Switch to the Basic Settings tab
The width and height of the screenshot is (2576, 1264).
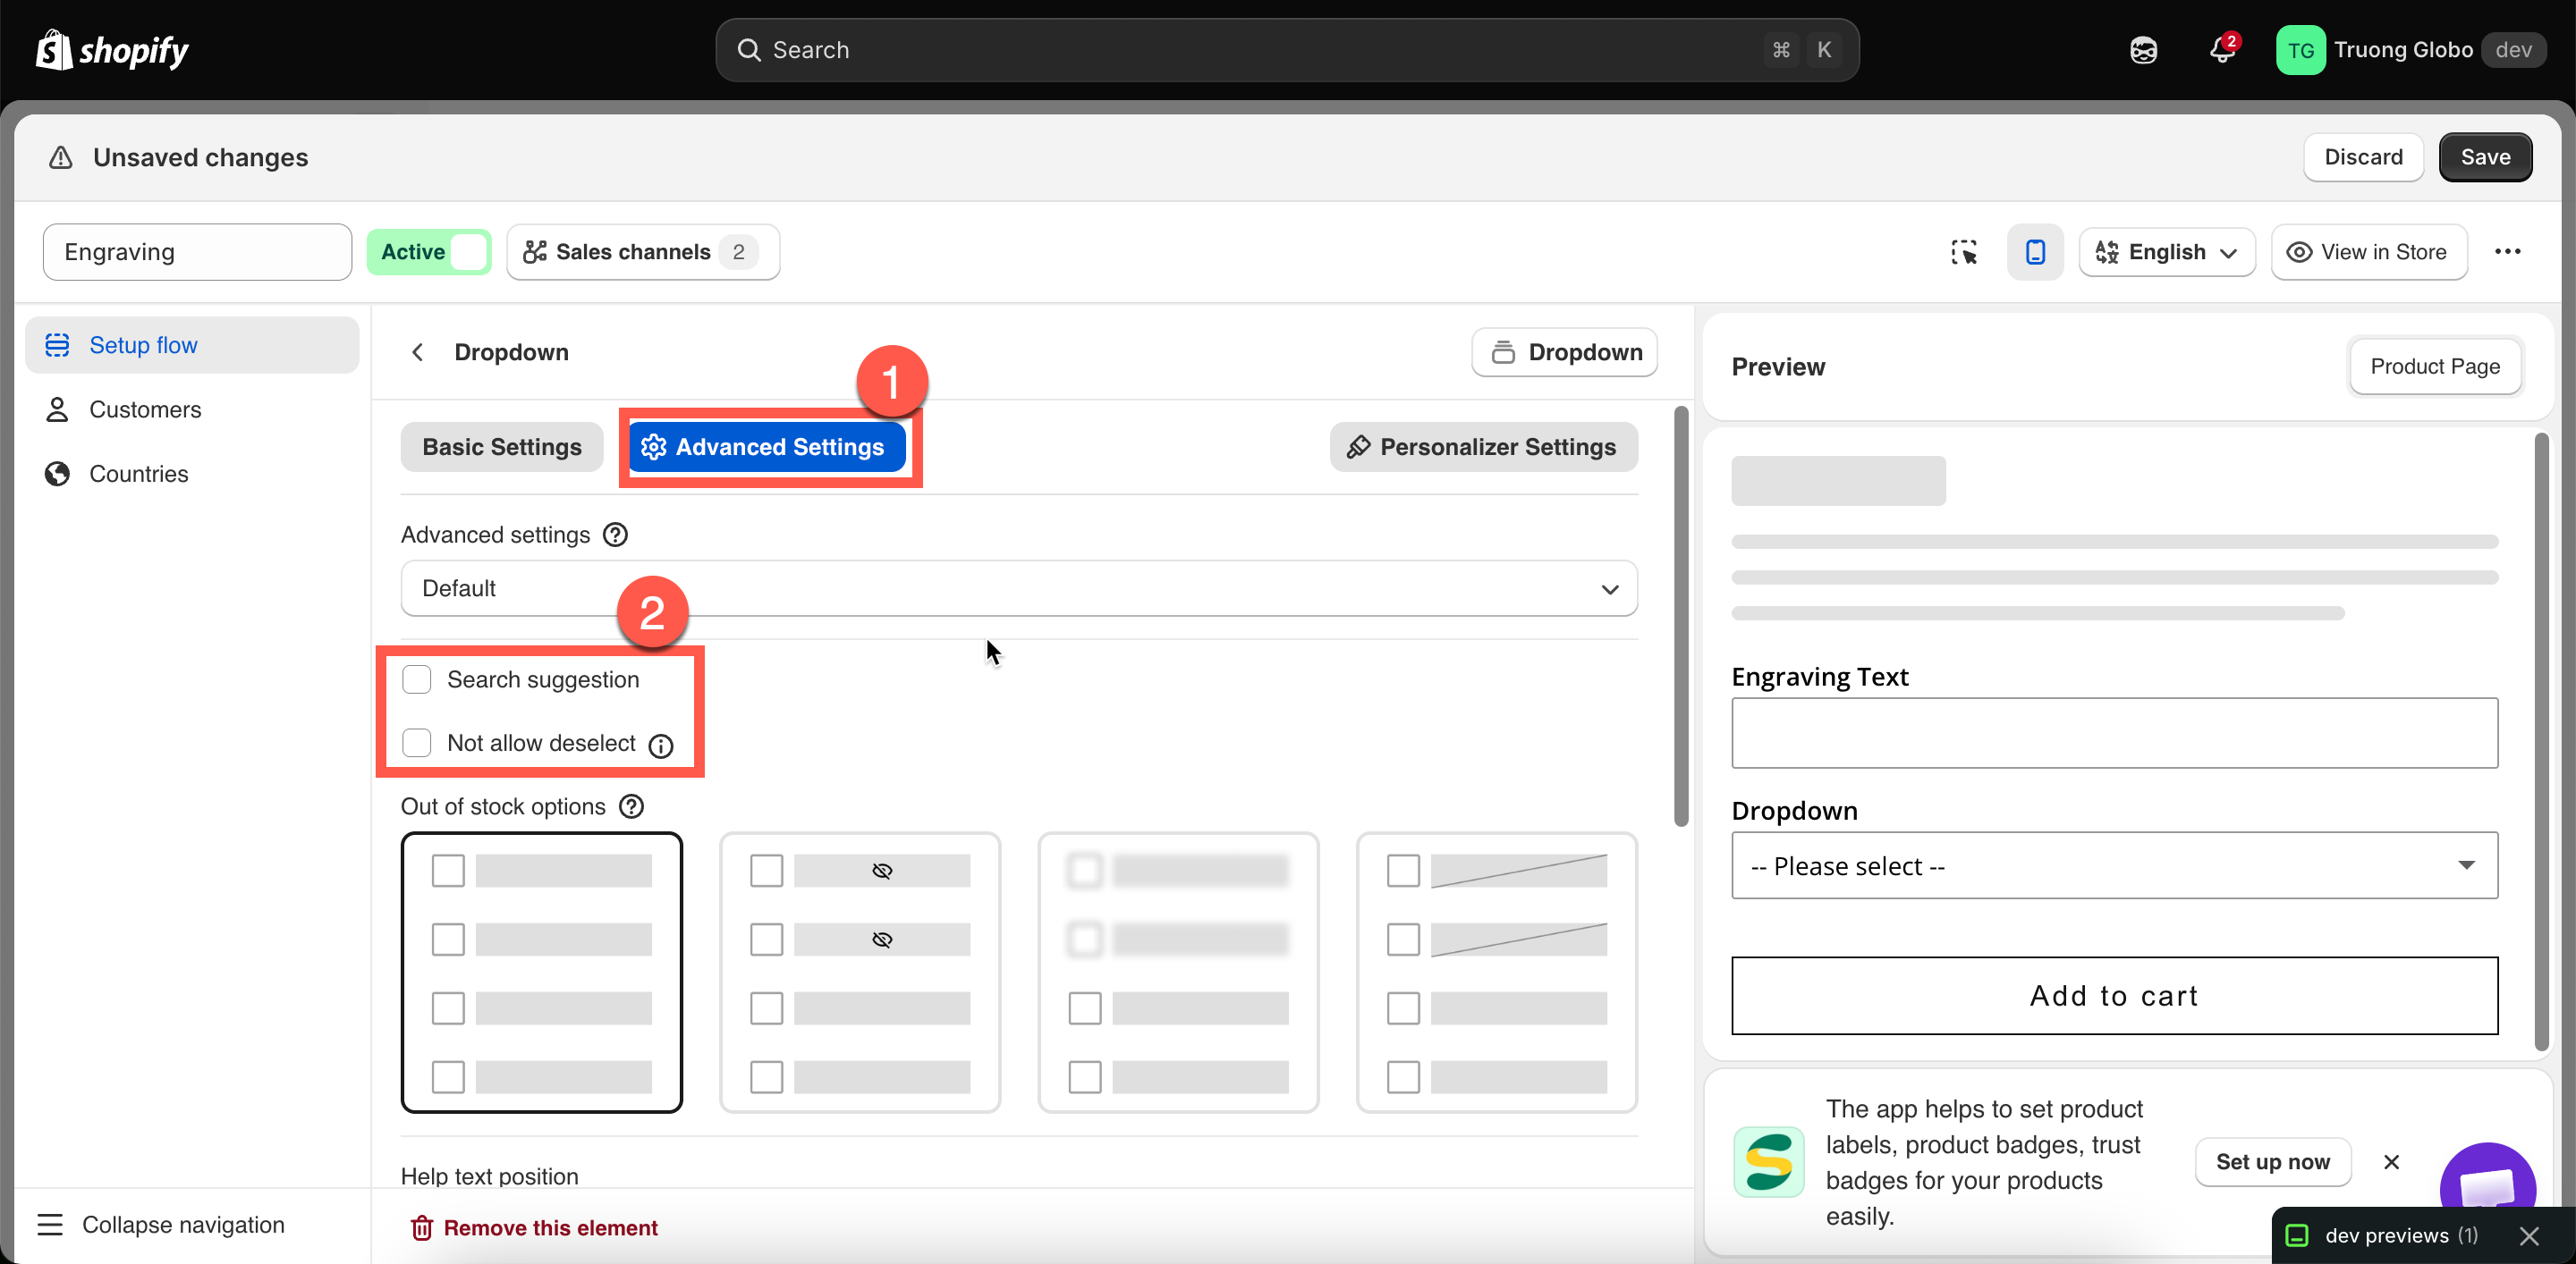pos(502,447)
